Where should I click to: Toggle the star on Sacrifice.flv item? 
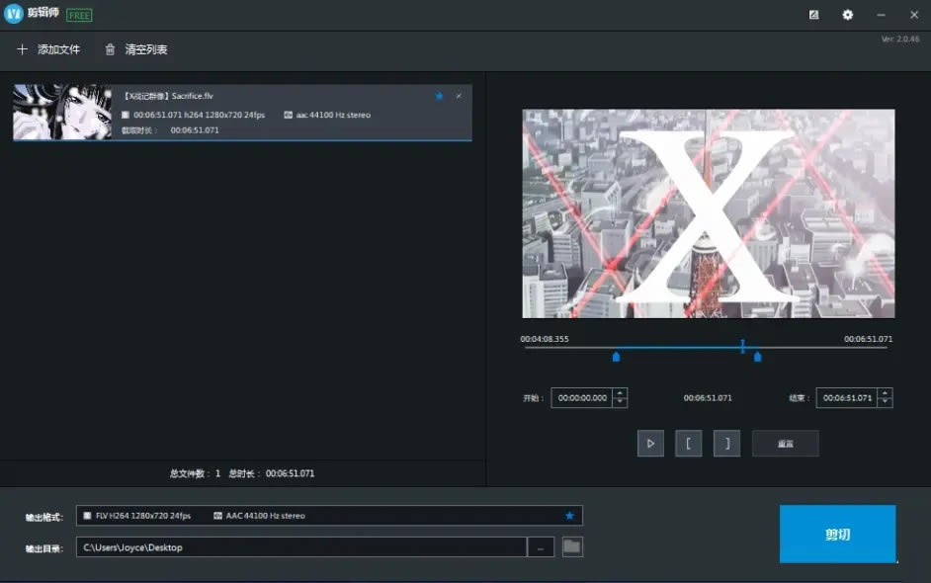tap(439, 96)
